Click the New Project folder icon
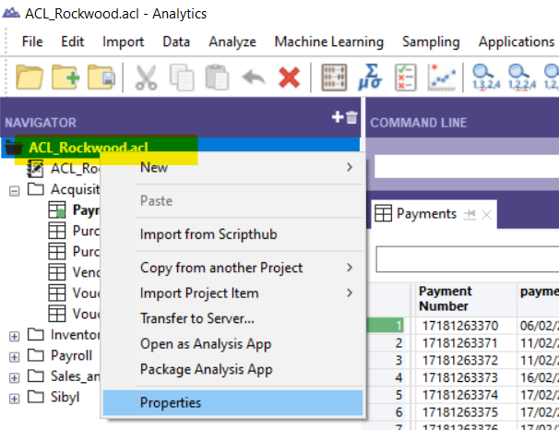559x430 pixels. tap(65, 77)
